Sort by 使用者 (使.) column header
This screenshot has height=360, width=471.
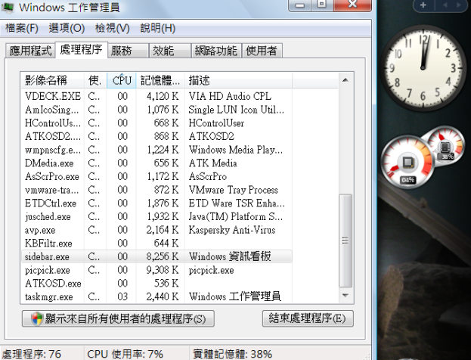tap(95, 80)
